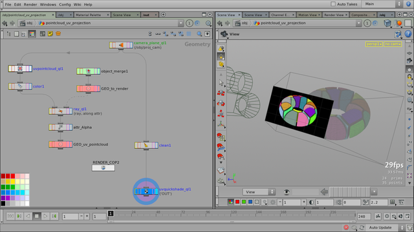
Task: Open the Render menu
Action: [30, 5]
